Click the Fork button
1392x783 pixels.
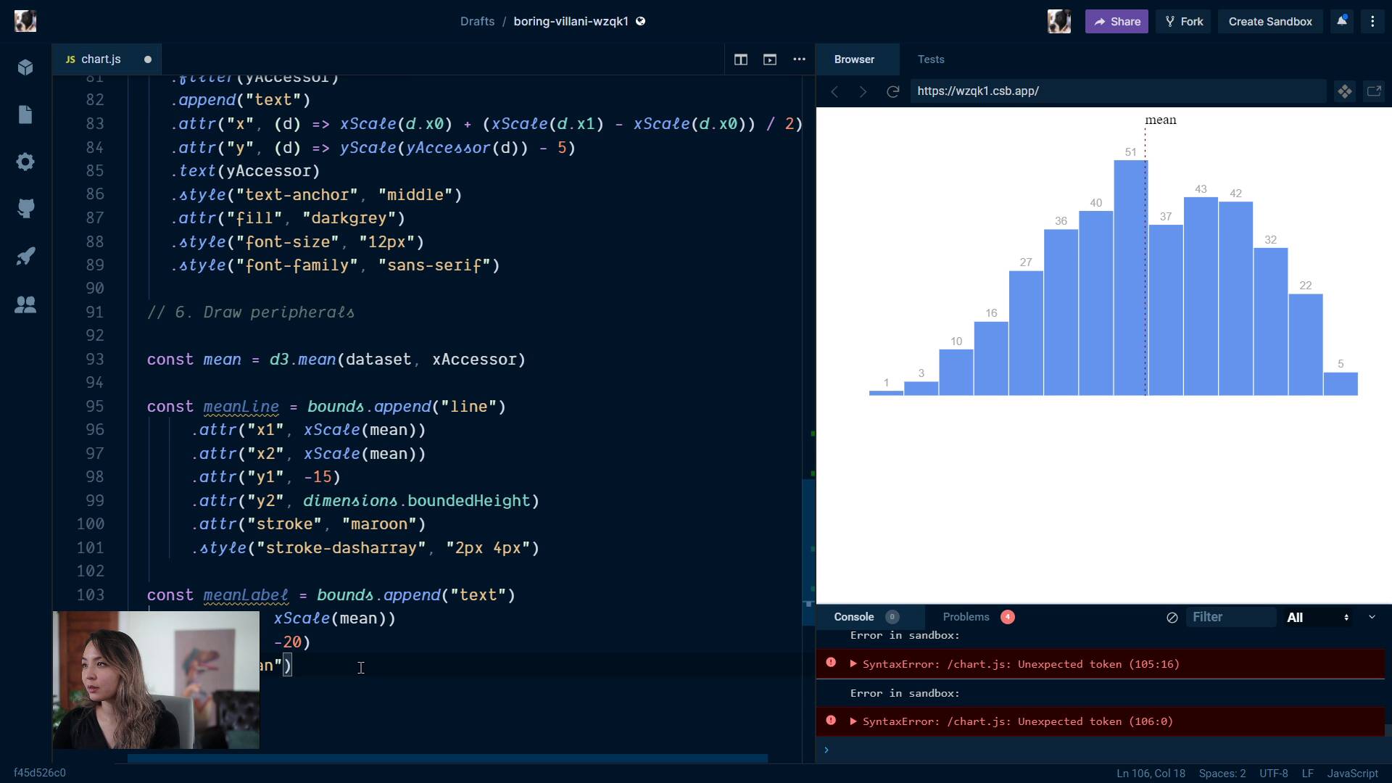pos(1184,22)
